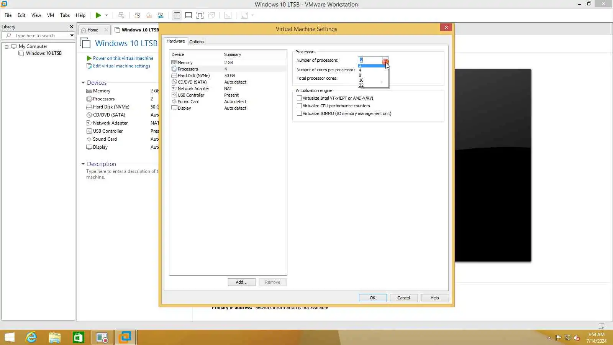Toggle the thumbnail bar view icon
This screenshot has width=613, height=345.
(188, 15)
